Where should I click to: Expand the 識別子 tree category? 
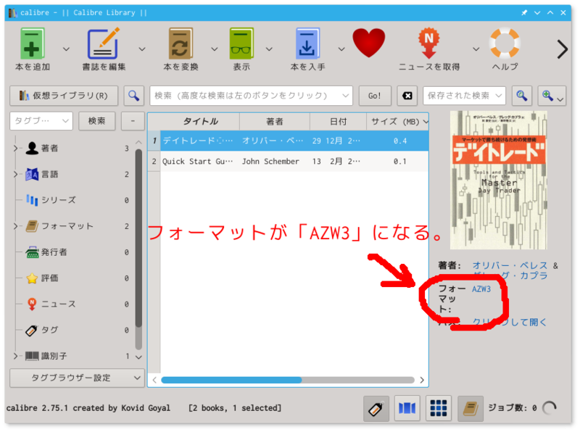click(x=15, y=356)
